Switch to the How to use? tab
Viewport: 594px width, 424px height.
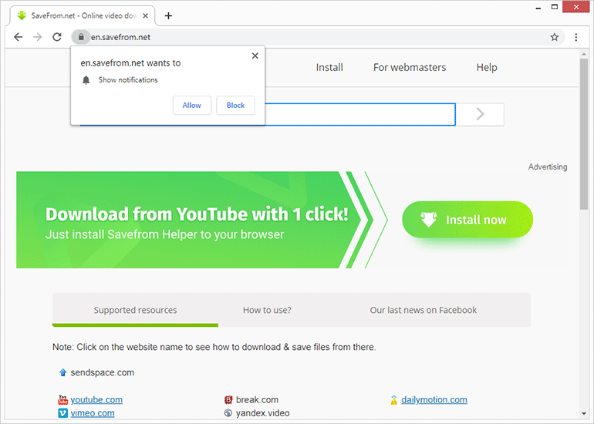tap(267, 310)
